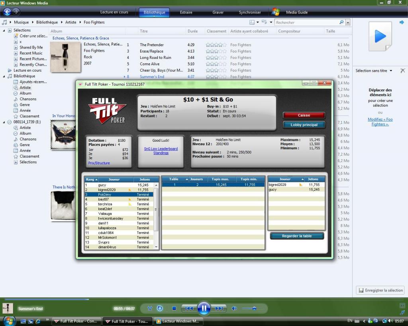Select Chansons under Bibliothèque
408x326 pixels.
pyautogui.click(x=25, y=99)
